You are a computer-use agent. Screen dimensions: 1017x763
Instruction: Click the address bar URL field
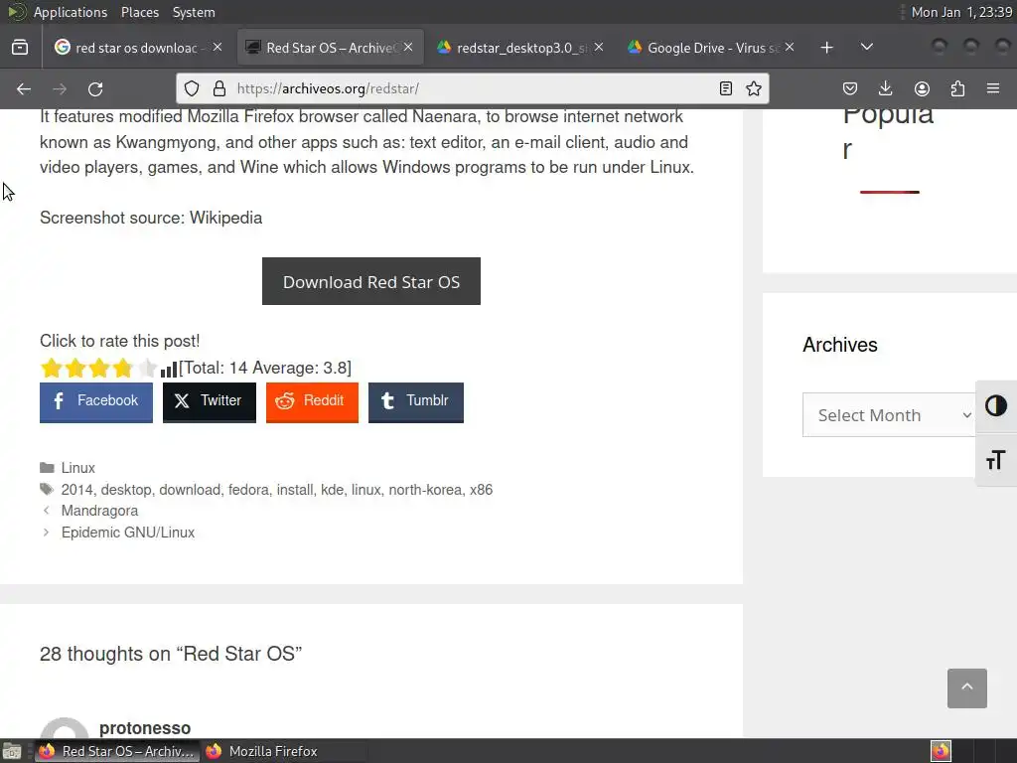[474, 88]
